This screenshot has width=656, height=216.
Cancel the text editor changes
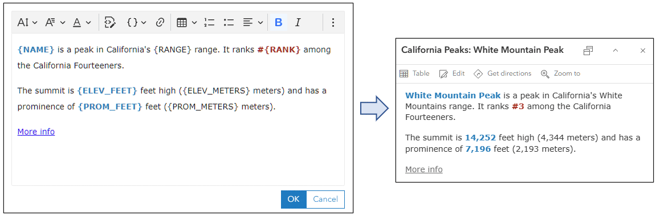click(x=325, y=200)
